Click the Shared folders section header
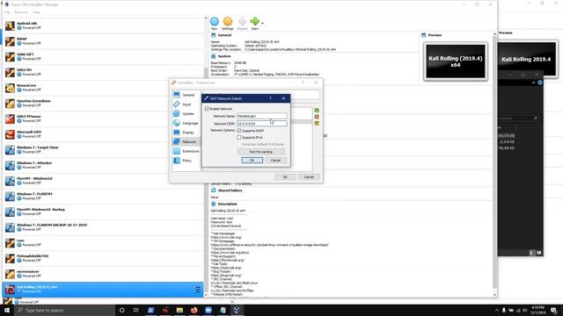Screen dimensions: 563x316 tap(230, 190)
